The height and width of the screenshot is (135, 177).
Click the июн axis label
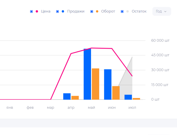click(112, 108)
